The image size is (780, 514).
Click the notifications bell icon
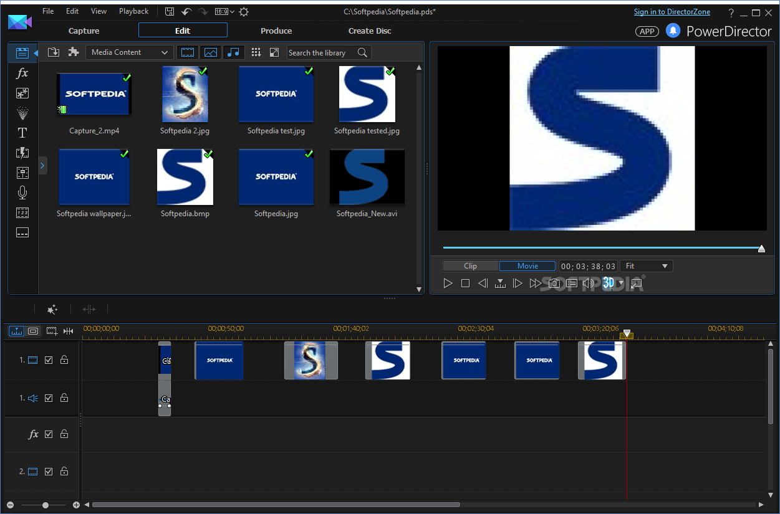(x=673, y=31)
